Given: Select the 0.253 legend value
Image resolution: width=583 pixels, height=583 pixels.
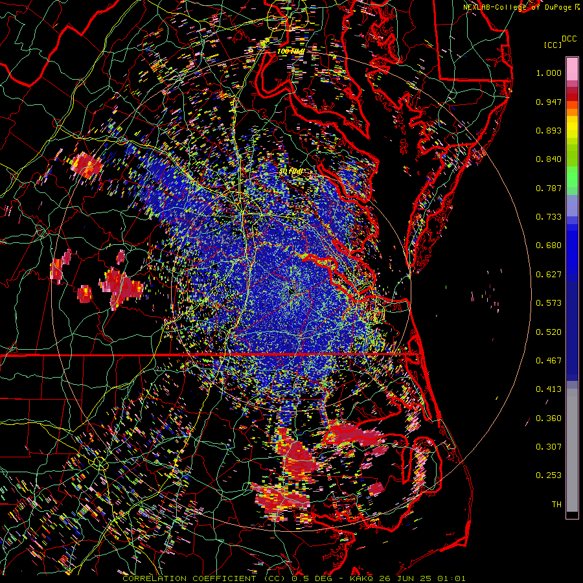Looking at the screenshot, I should 549,475.
